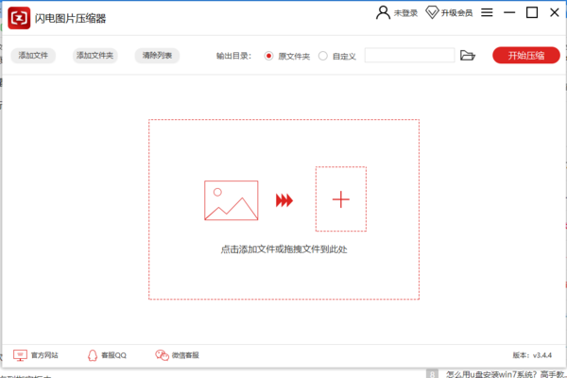Click the 客服QQ penguin icon

click(x=93, y=355)
